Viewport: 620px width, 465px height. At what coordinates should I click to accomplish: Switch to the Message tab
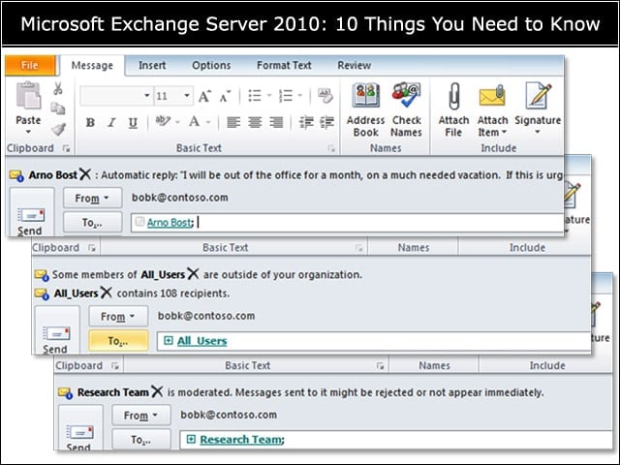click(x=92, y=65)
